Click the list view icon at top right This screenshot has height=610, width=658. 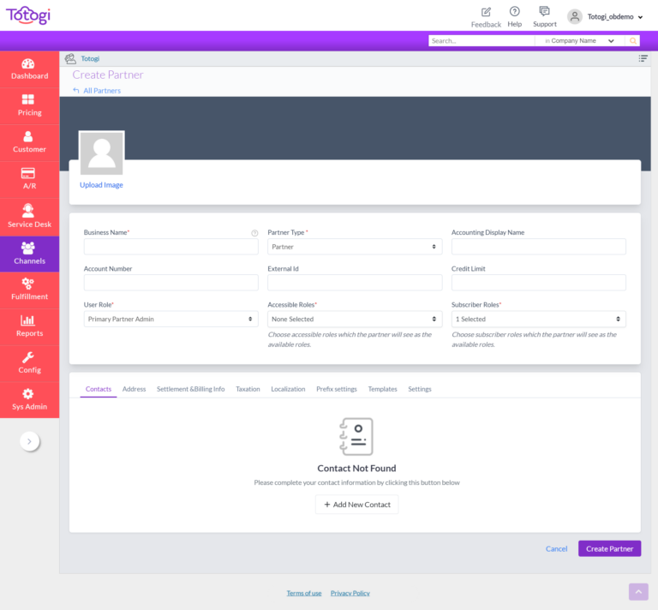point(643,58)
